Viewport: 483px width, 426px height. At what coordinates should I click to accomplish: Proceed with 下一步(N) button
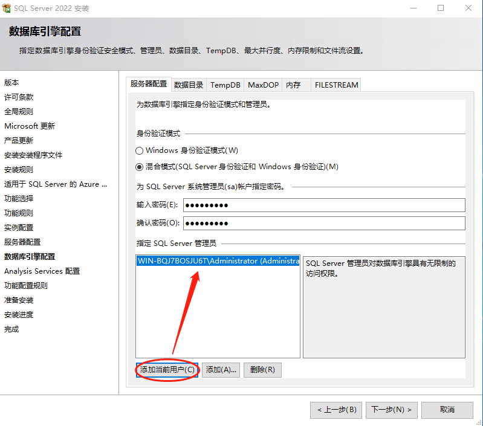pos(392,410)
